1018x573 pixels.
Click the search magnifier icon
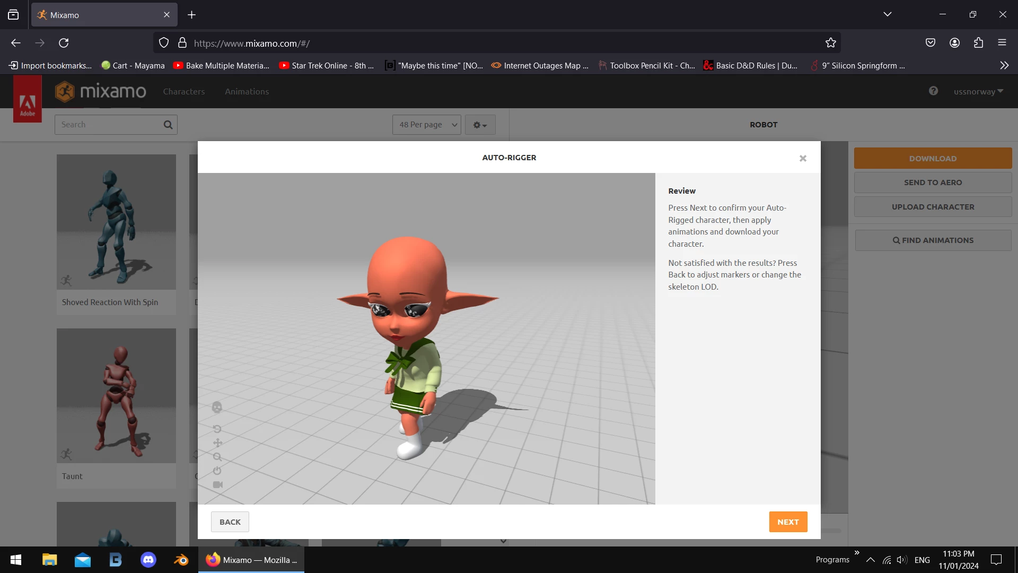click(168, 125)
